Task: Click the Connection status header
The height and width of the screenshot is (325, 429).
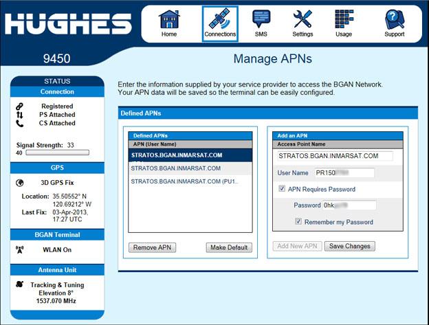Action: pos(57,91)
